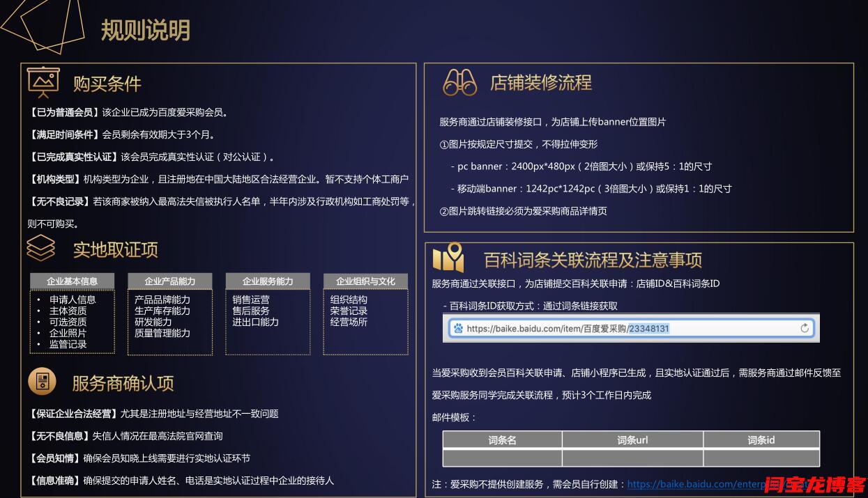
Task: Click inside the browser address bar field
Action: coord(627,327)
